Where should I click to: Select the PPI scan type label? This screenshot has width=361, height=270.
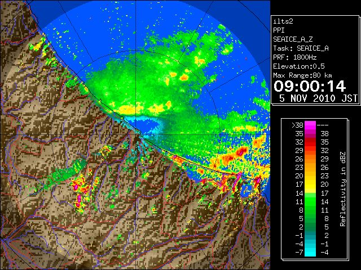279,30
